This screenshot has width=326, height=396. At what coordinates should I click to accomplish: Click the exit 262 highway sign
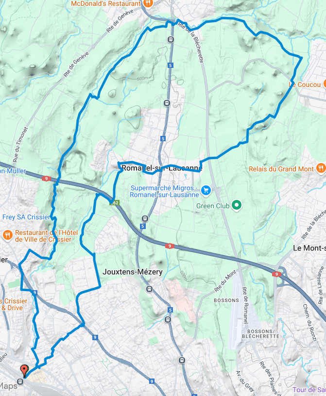[115, 202]
